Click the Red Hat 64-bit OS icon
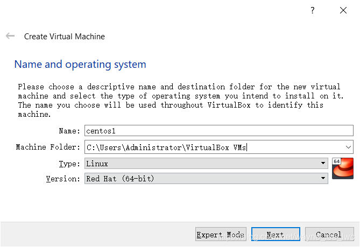The image size is (360, 247). tap(343, 168)
